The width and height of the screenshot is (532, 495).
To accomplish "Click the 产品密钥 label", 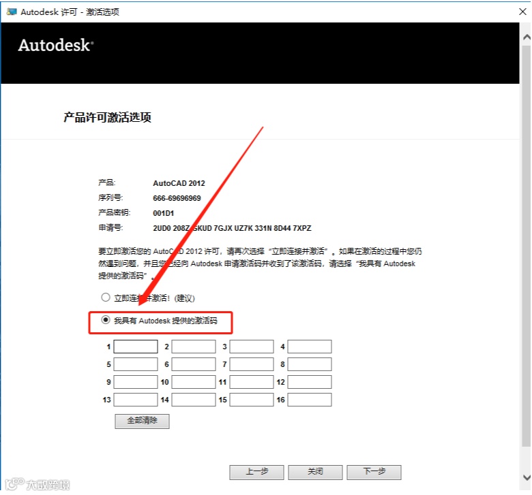I will pos(115,212).
